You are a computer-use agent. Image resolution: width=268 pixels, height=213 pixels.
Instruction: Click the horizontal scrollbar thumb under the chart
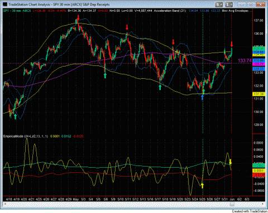click(x=232, y=205)
